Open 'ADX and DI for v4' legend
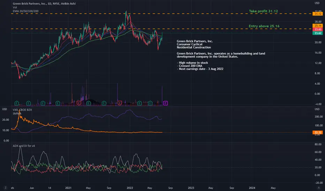This screenshot has width=325, height=191. (x=24, y=146)
